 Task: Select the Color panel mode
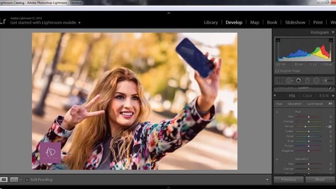click(x=307, y=96)
